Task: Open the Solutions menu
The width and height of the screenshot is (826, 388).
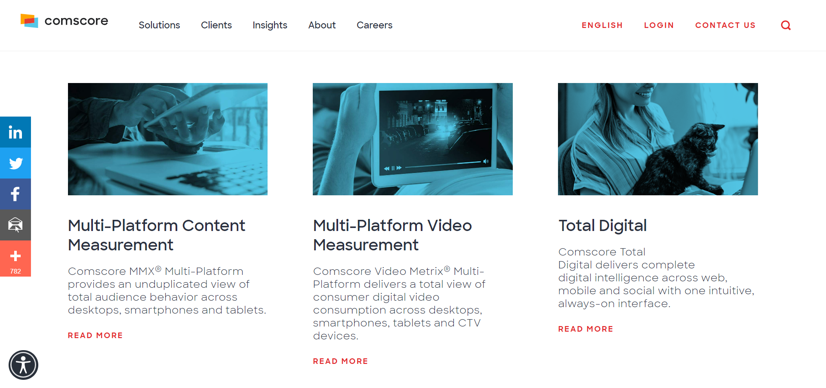Action: click(159, 25)
